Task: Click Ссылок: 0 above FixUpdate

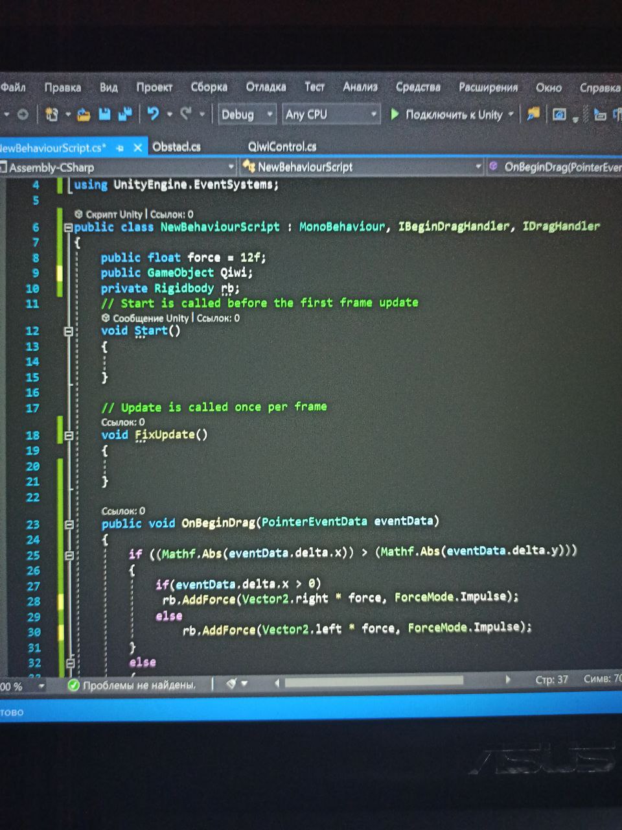Action: click(123, 422)
